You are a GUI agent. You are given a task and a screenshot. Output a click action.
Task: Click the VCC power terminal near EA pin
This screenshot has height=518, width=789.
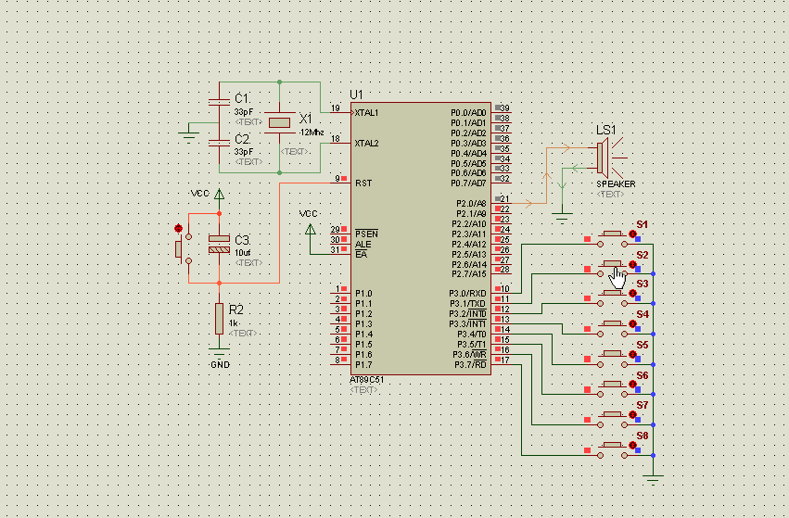[x=311, y=229]
